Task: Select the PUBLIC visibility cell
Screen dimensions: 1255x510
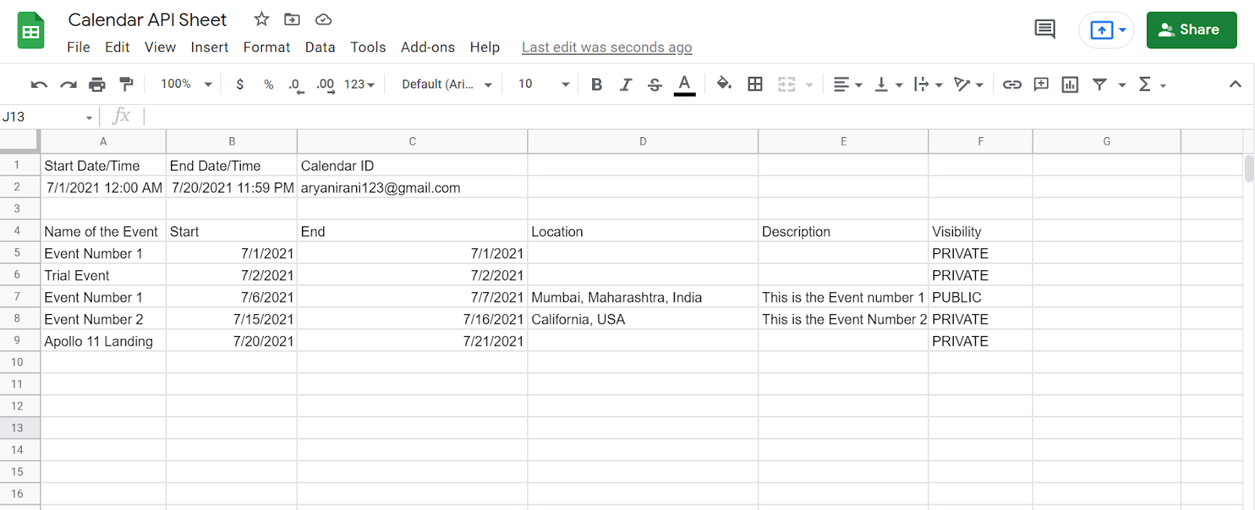Action: click(x=980, y=297)
